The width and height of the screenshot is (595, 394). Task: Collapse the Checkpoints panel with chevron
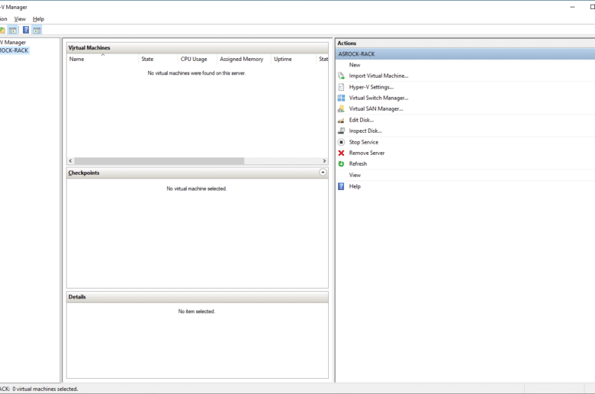pos(323,173)
